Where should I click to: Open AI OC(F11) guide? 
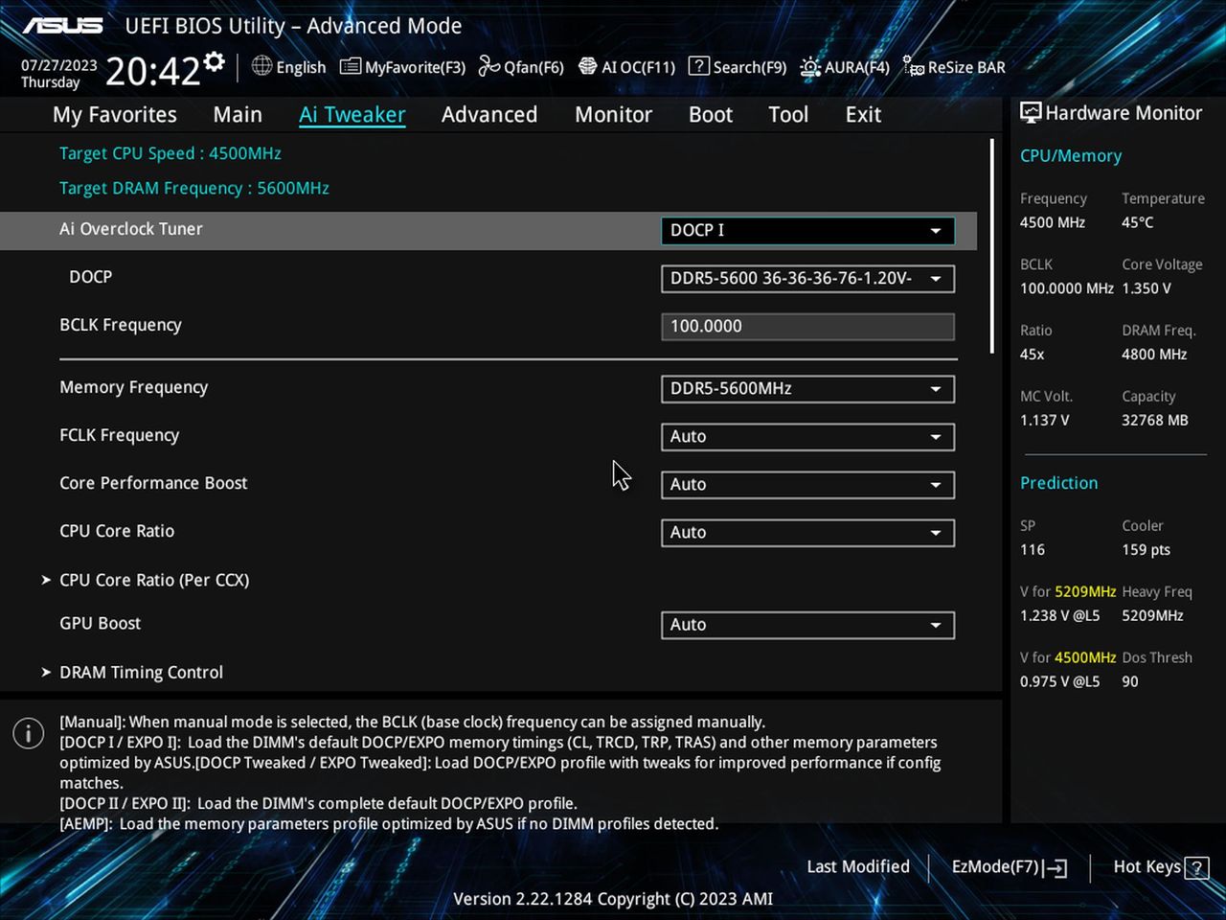[627, 67]
